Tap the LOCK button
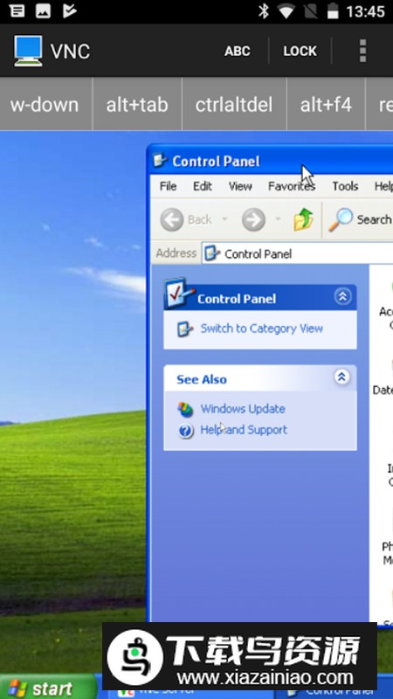 pos(300,51)
